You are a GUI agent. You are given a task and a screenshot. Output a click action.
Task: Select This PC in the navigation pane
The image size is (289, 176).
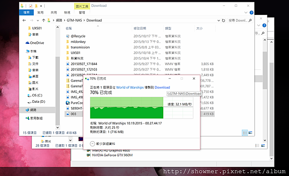(33, 51)
